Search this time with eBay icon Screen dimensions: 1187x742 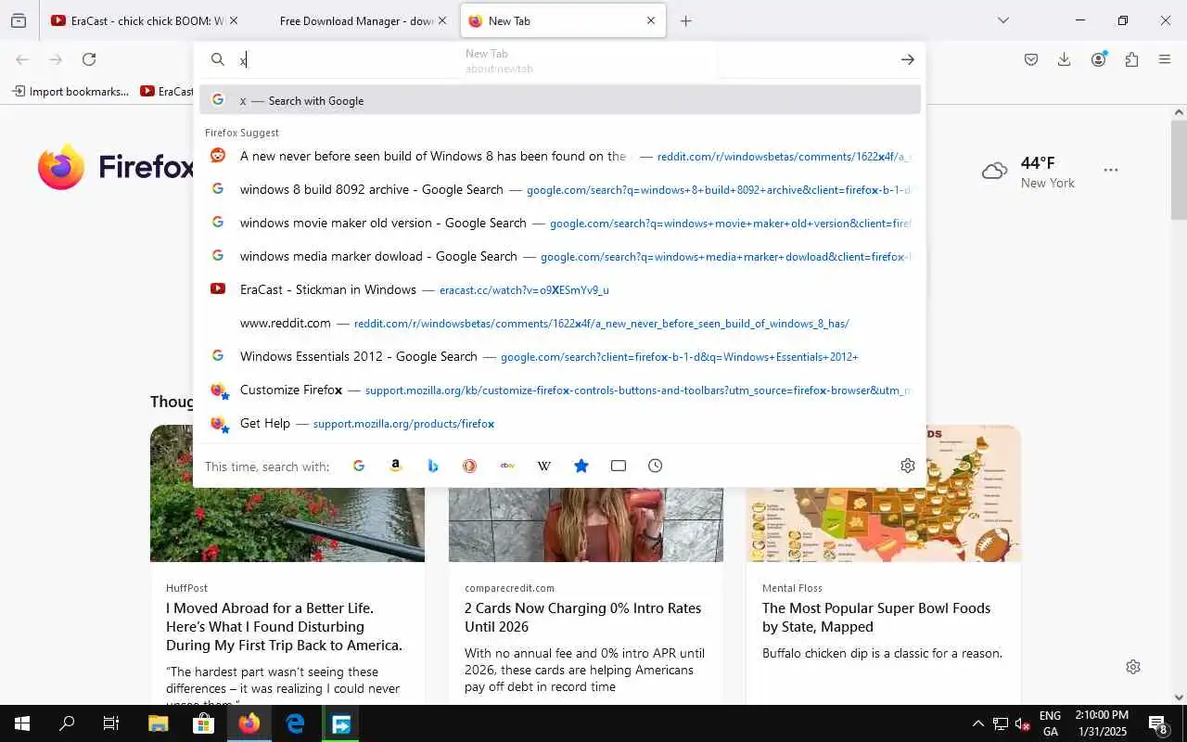507,466
